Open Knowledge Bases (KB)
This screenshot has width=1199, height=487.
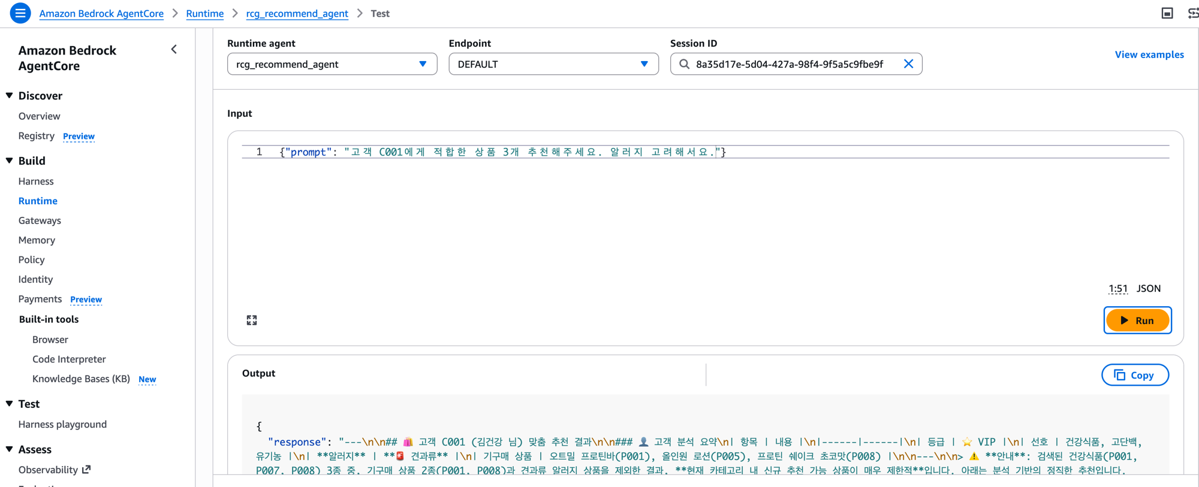(x=81, y=379)
